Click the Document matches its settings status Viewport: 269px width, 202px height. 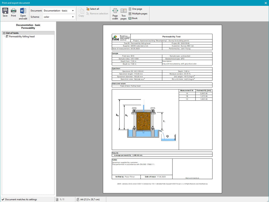(x=21, y=199)
